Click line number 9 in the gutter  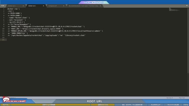pyautogui.click(x=4, y=26)
